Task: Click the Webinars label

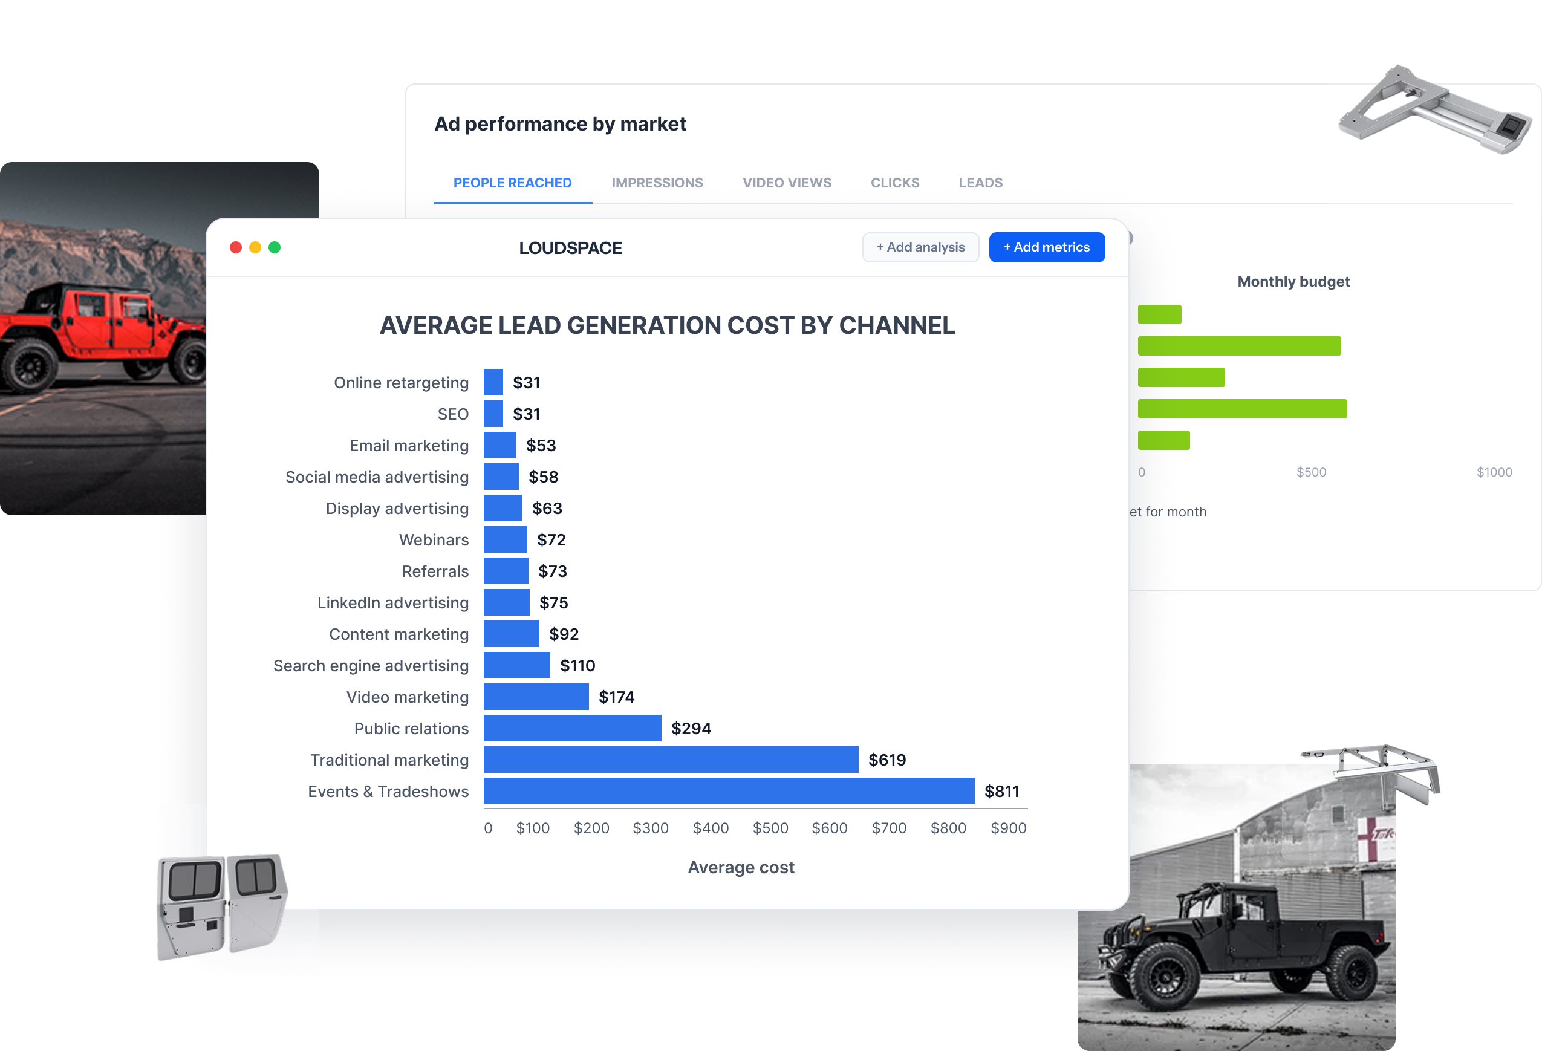Action: [434, 539]
